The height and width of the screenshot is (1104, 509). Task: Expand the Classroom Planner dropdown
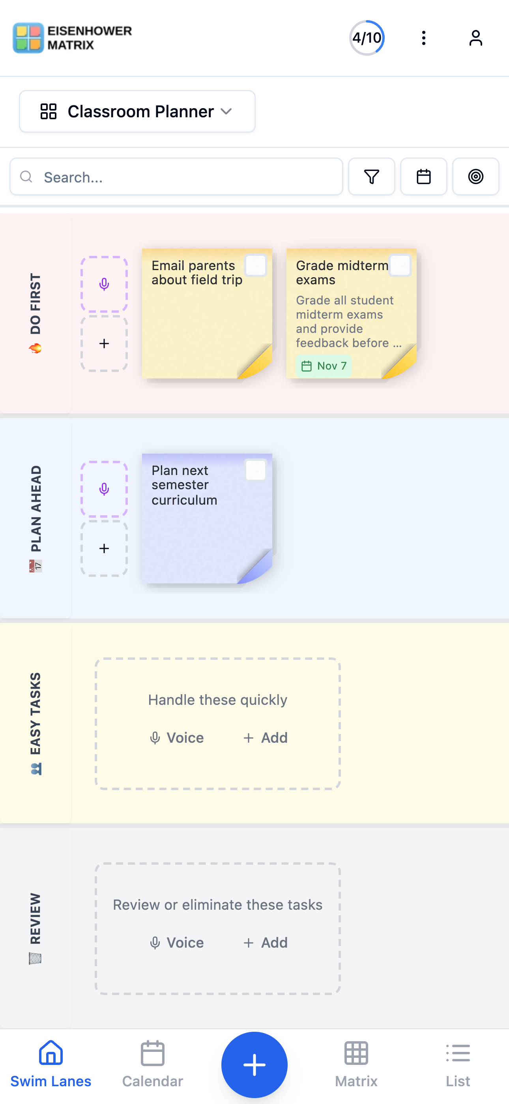point(137,111)
